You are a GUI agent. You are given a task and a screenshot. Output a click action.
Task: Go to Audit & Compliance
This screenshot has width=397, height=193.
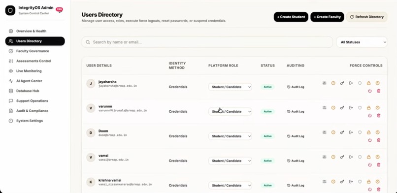35,111
